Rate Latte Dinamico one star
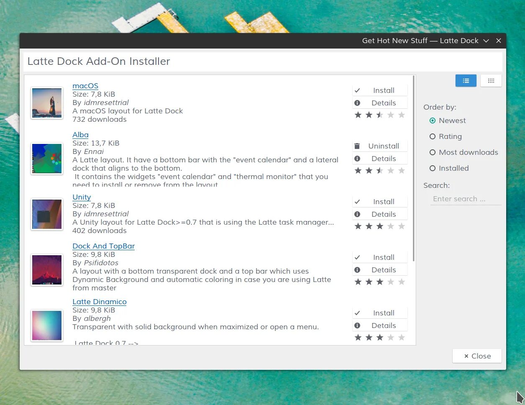The height and width of the screenshot is (405, 525). pyautogui.click(x=358, y=337)
